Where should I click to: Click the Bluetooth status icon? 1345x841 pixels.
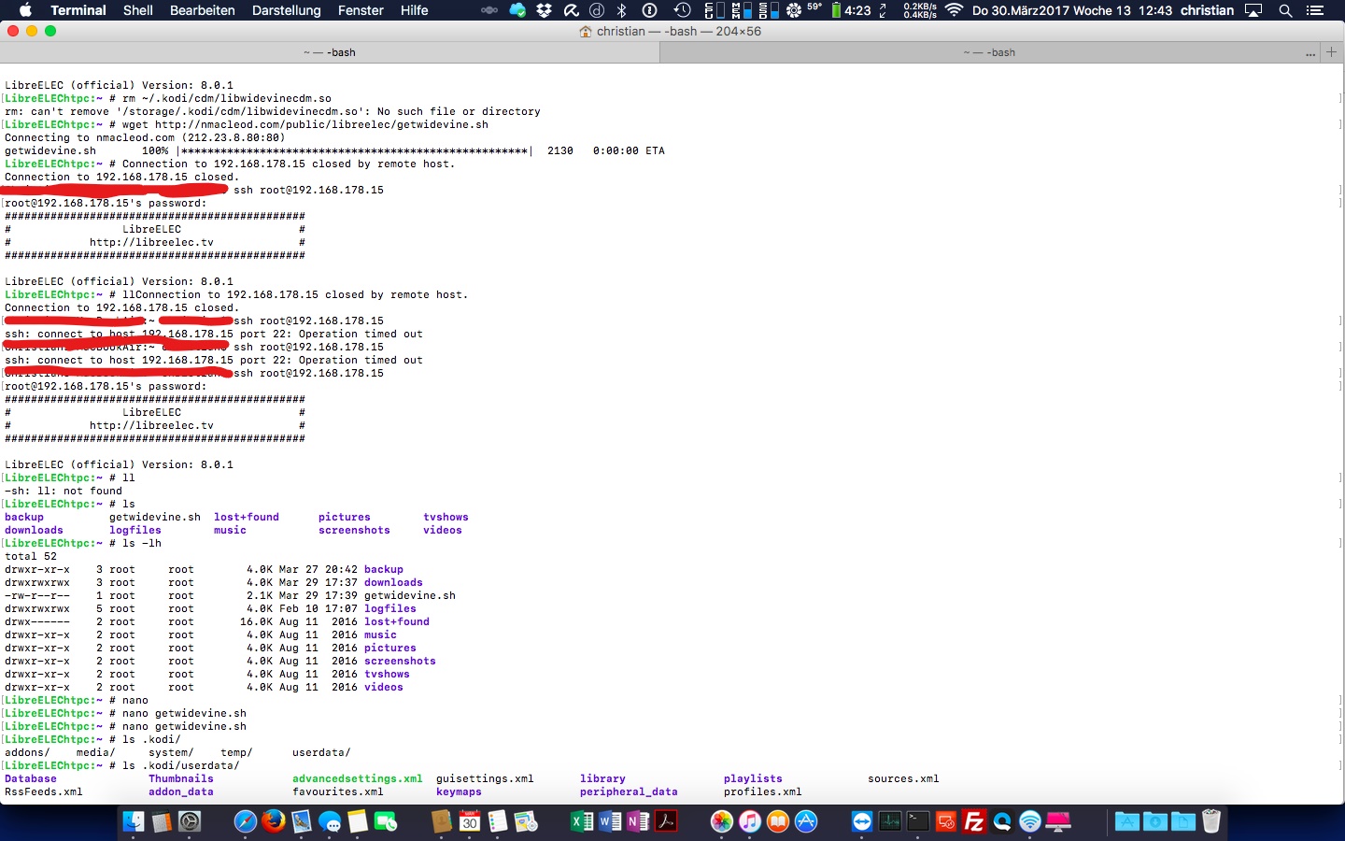tap(621, 10)
